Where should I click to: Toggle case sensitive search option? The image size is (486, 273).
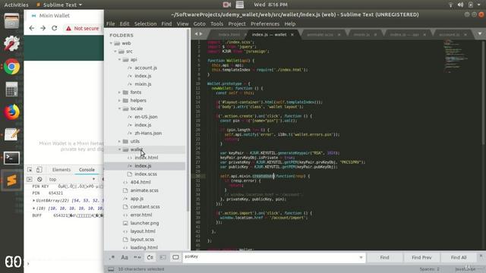(x=125, y=257)
